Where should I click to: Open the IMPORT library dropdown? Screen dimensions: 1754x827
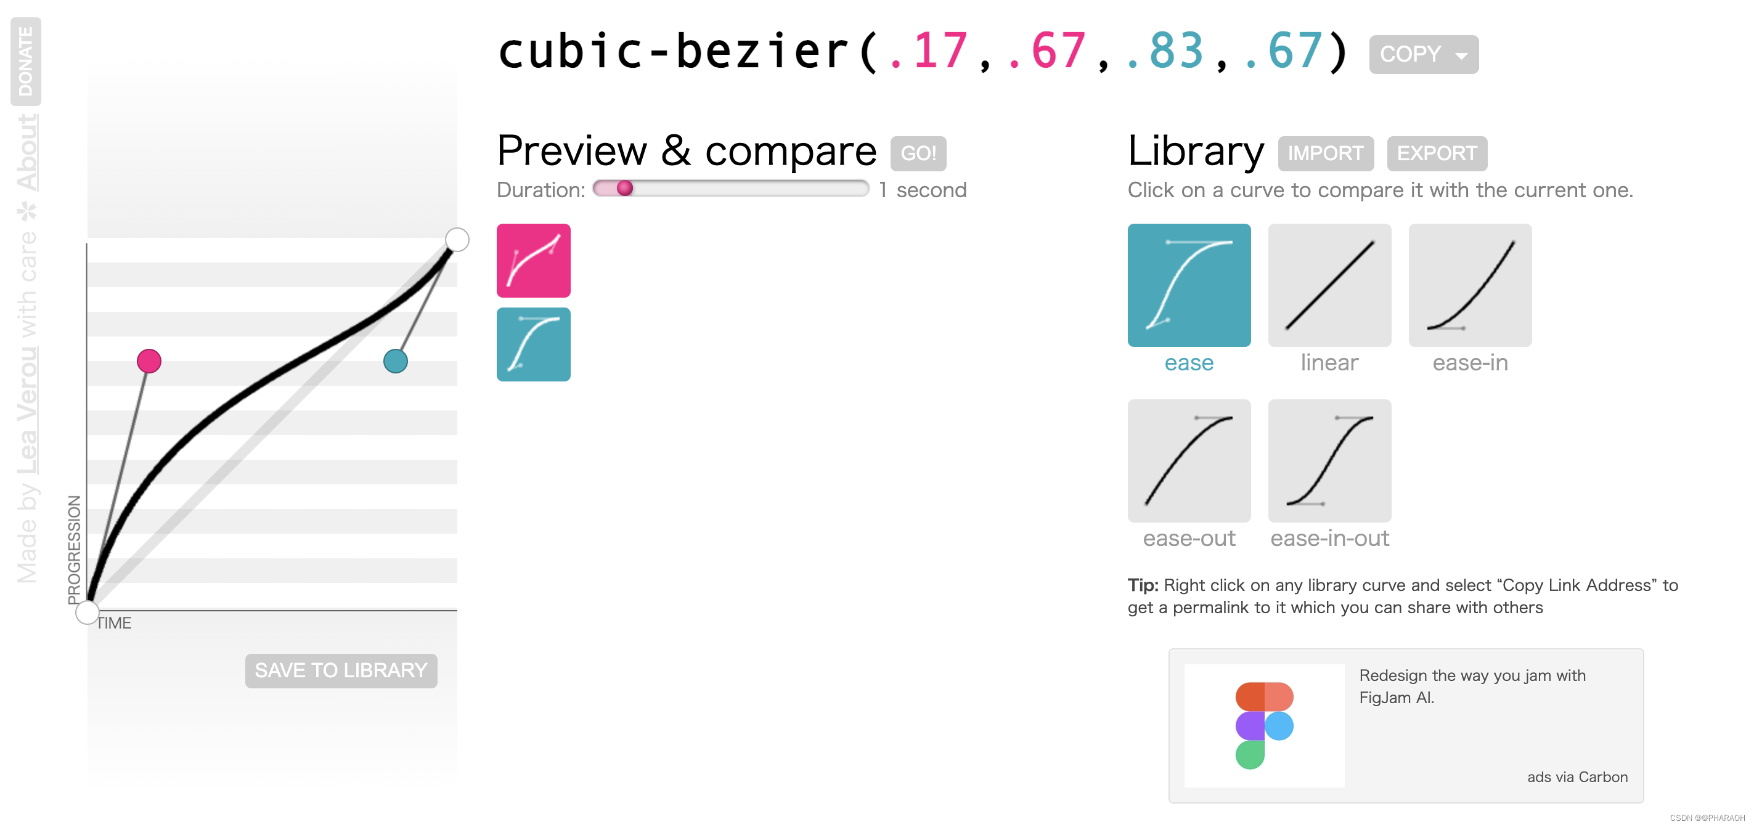point(1326,153)
